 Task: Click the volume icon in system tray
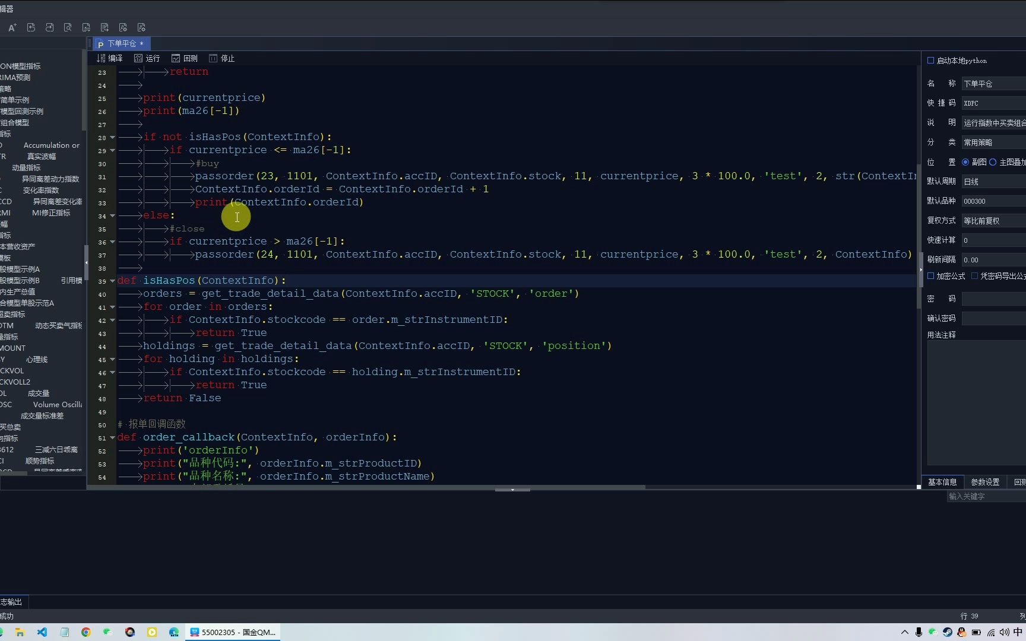click(1004, 632)
